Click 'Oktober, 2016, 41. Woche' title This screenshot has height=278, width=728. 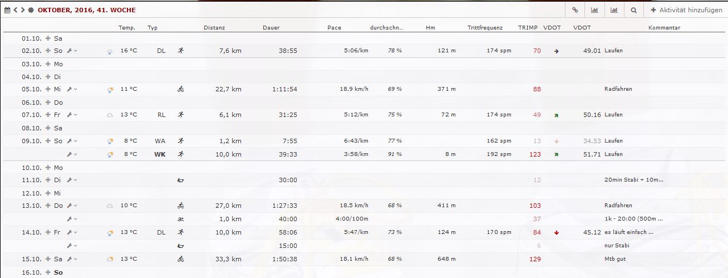86,10
